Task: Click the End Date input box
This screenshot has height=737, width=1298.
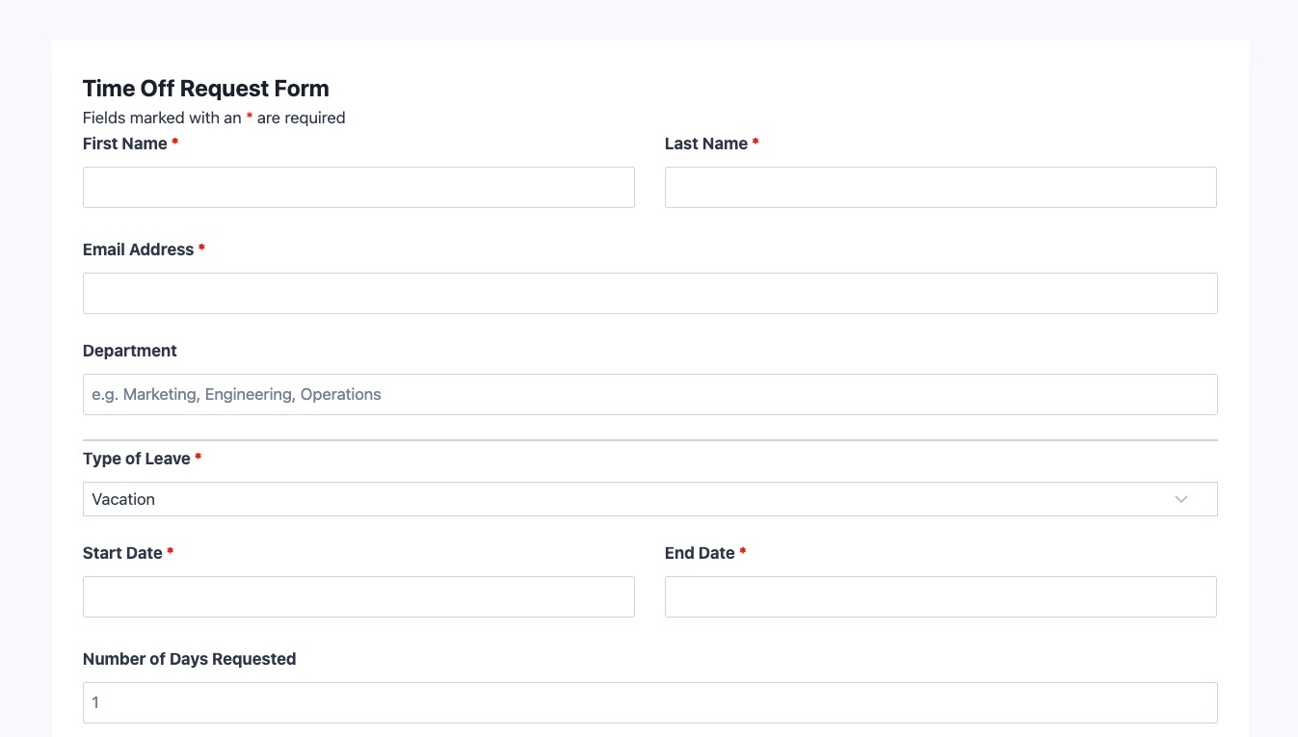Action: 940,597
